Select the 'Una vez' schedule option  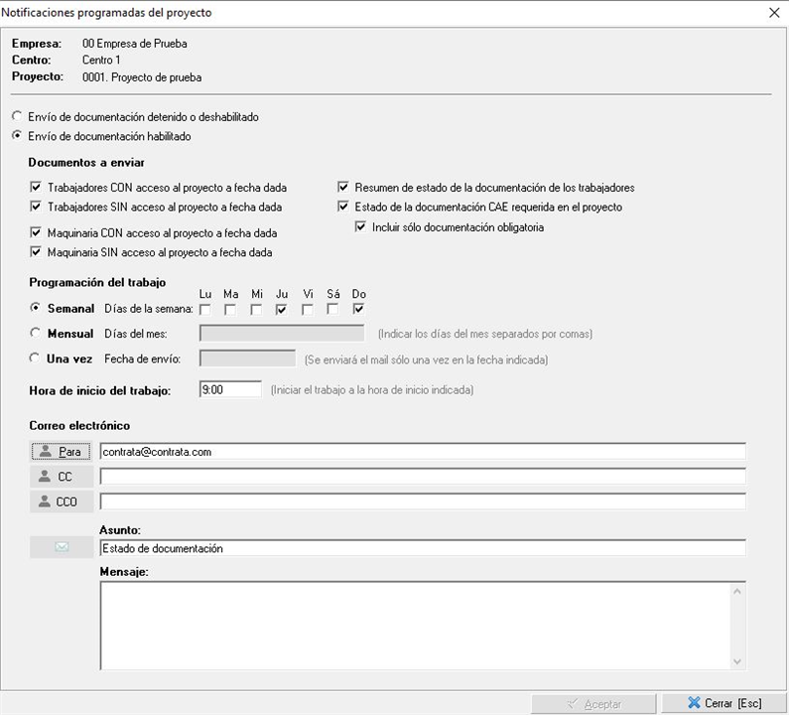(x=36, y=358)
